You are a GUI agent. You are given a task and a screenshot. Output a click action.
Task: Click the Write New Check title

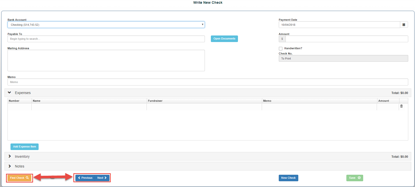(x=208, y=2)
